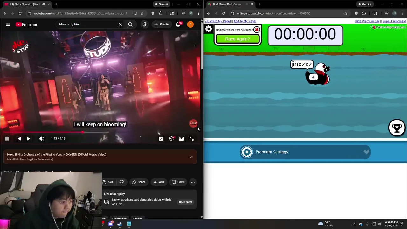The width and height of the screenshot is (407, 229).
Task: Go back in the YouTube window
Action: click(x=5, y=13)
